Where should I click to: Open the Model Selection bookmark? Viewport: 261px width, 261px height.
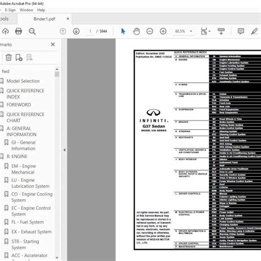[x=23, y=81]
